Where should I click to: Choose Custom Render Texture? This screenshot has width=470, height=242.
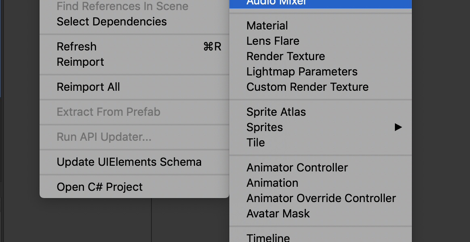307,87
